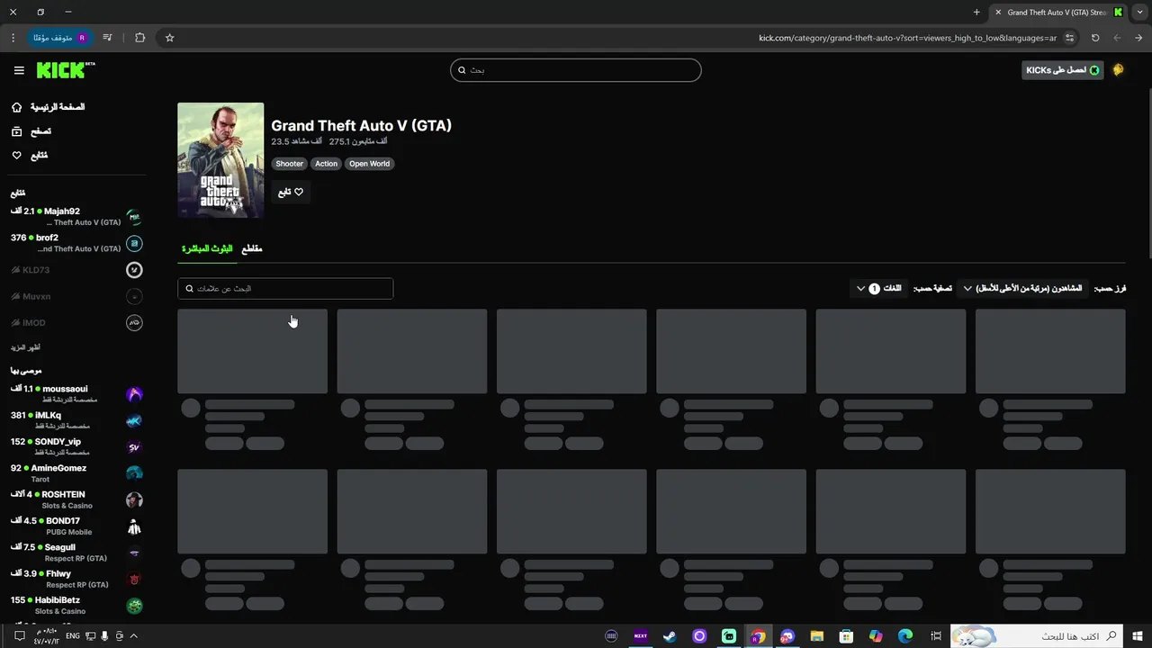This screenshot has width=1152, height=648.
Task: Click the Shooter tag
Action: [289, 164]
